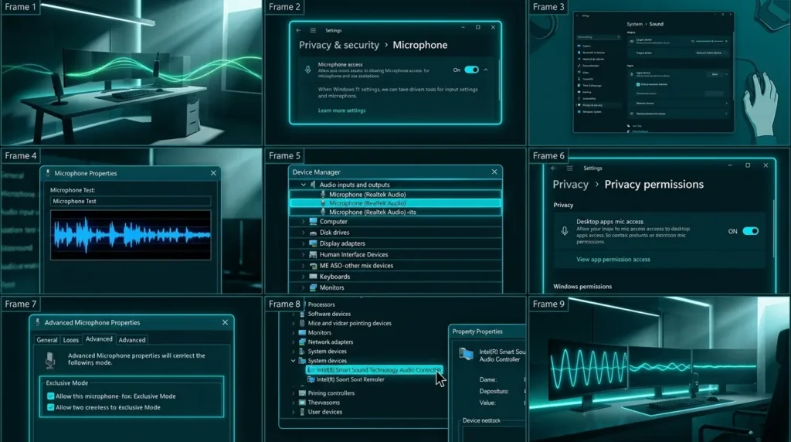Open hamburger menu in Frame 6 Settings
This screenshot has height=442, width=791.
pyautogui.click(x=569, y=168)
